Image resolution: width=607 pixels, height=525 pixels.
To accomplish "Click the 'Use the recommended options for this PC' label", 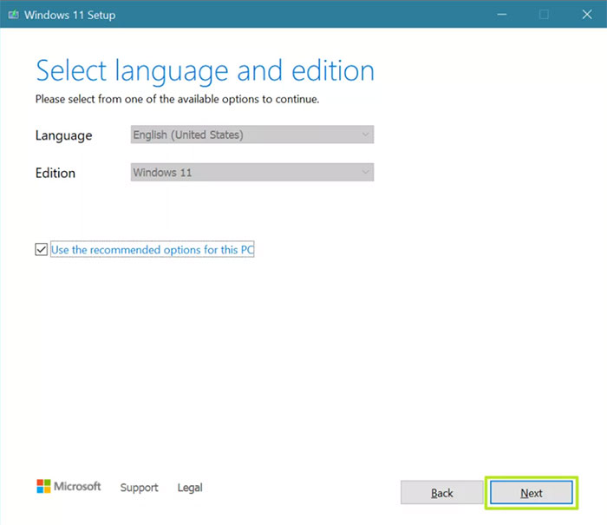I will pyautogui.click(x=152, y=250).
